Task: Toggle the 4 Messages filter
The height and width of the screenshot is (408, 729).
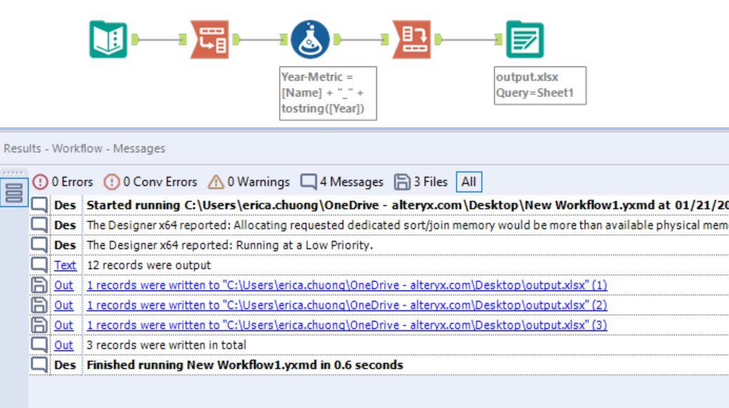Action: click(344, 181)
